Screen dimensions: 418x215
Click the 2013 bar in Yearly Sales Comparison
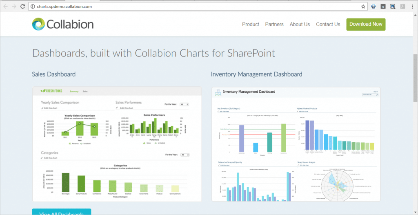pyautogui.click(x=94, y=129)
